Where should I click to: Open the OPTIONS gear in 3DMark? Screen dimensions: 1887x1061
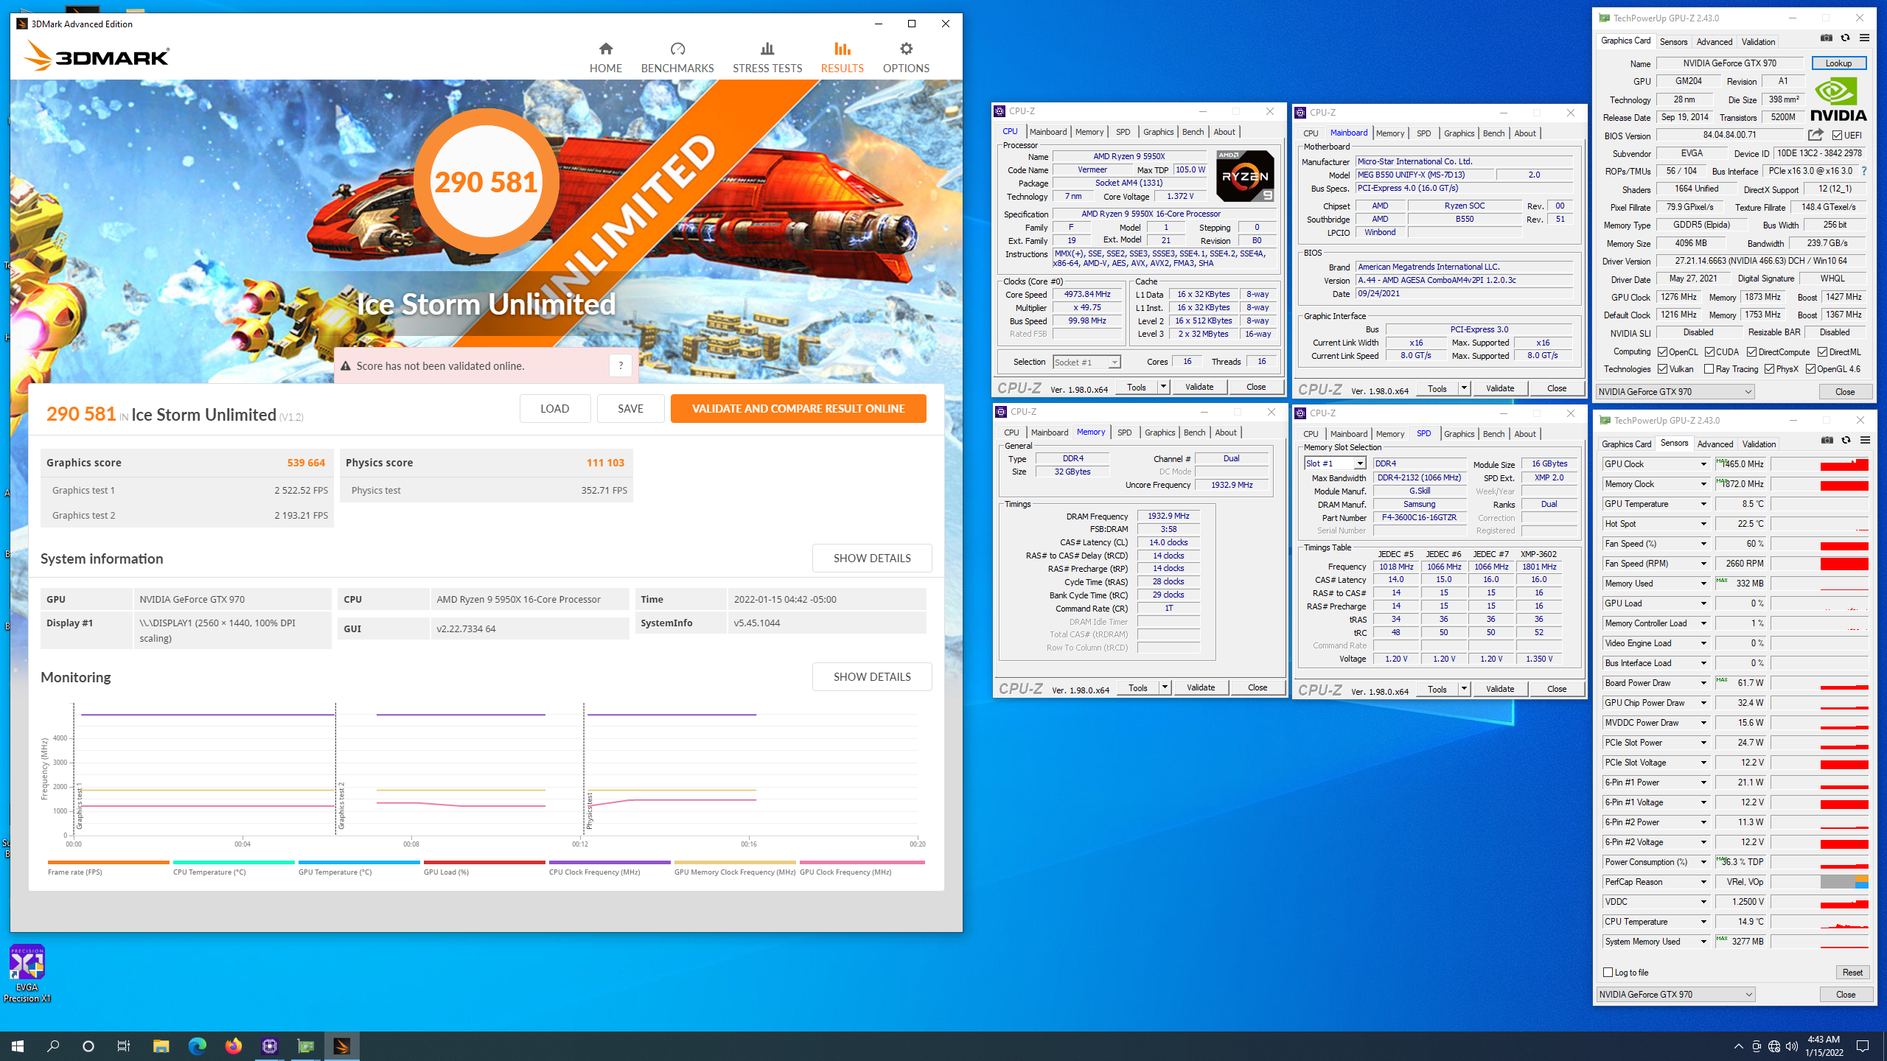(906, 57)
